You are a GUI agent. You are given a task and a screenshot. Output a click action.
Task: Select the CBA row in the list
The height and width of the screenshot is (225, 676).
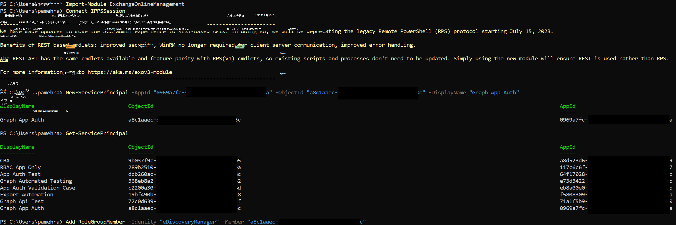5,161
